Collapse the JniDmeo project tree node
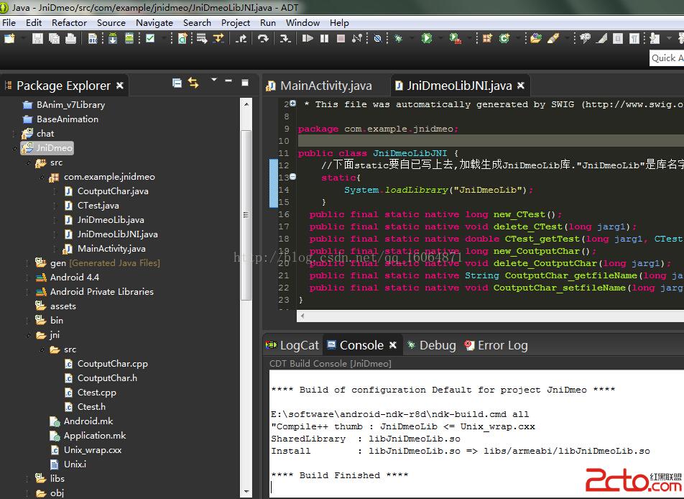684x499 pixels. [x=15, y=148]
